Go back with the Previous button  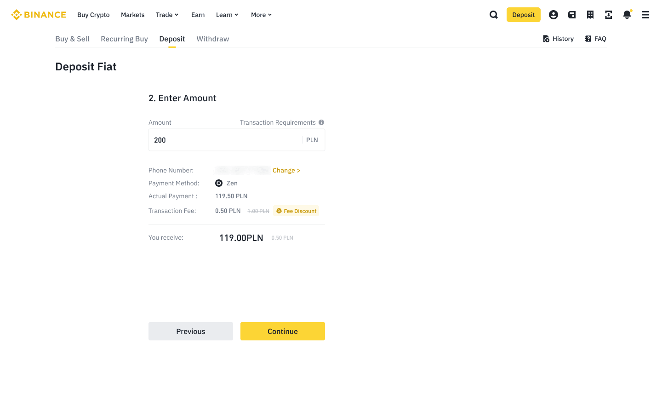click(x=191, y=331)
